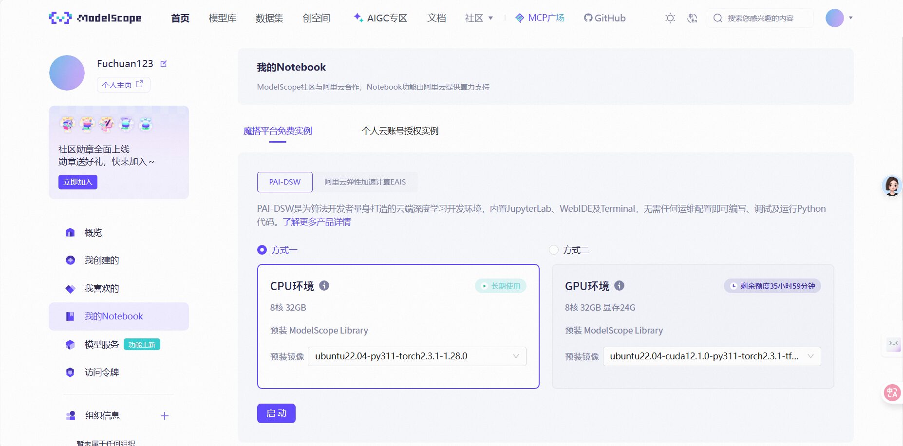903x446 pixels.
Task: Click the 长期使用 badge on CPU card
Action: tap(501, 286)
